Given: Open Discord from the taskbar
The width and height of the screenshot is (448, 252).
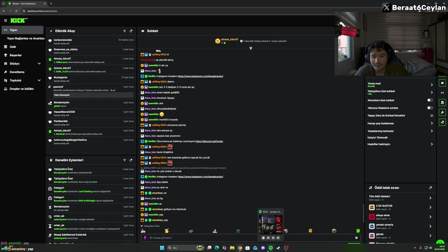Looking at the screenshot, I should click(x=263, y=248).
